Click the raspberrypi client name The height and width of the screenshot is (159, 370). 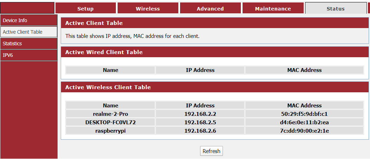(x=110, y=131)
